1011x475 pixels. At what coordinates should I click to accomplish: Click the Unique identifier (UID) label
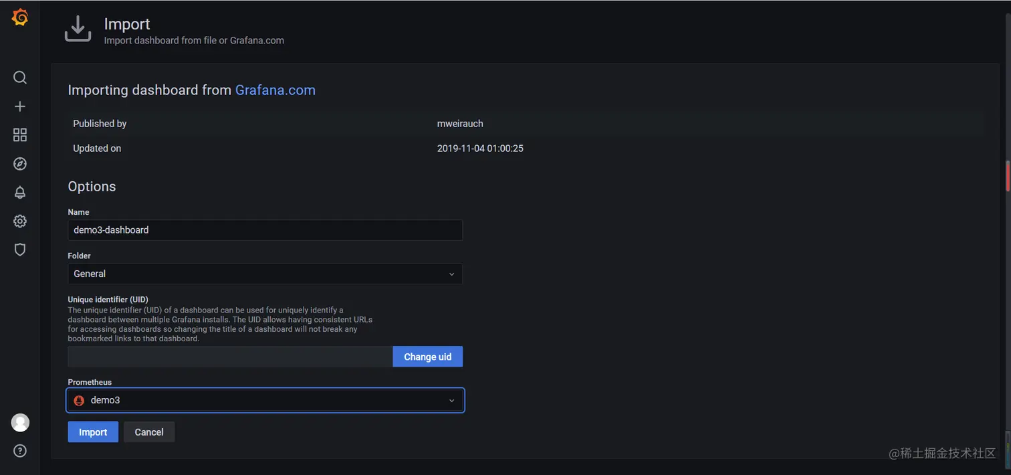pos(108,300)
